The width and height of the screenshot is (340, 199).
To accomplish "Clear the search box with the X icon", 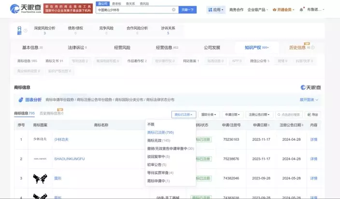I will point(174,10).
